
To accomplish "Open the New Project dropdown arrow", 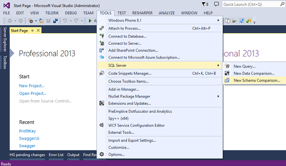I will (36, 21).
